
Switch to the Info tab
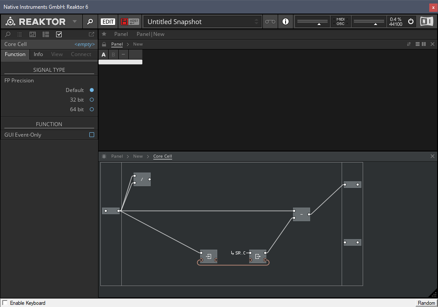coord(39,54)
